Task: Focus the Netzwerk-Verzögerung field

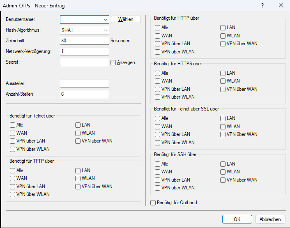Action: 84,51
